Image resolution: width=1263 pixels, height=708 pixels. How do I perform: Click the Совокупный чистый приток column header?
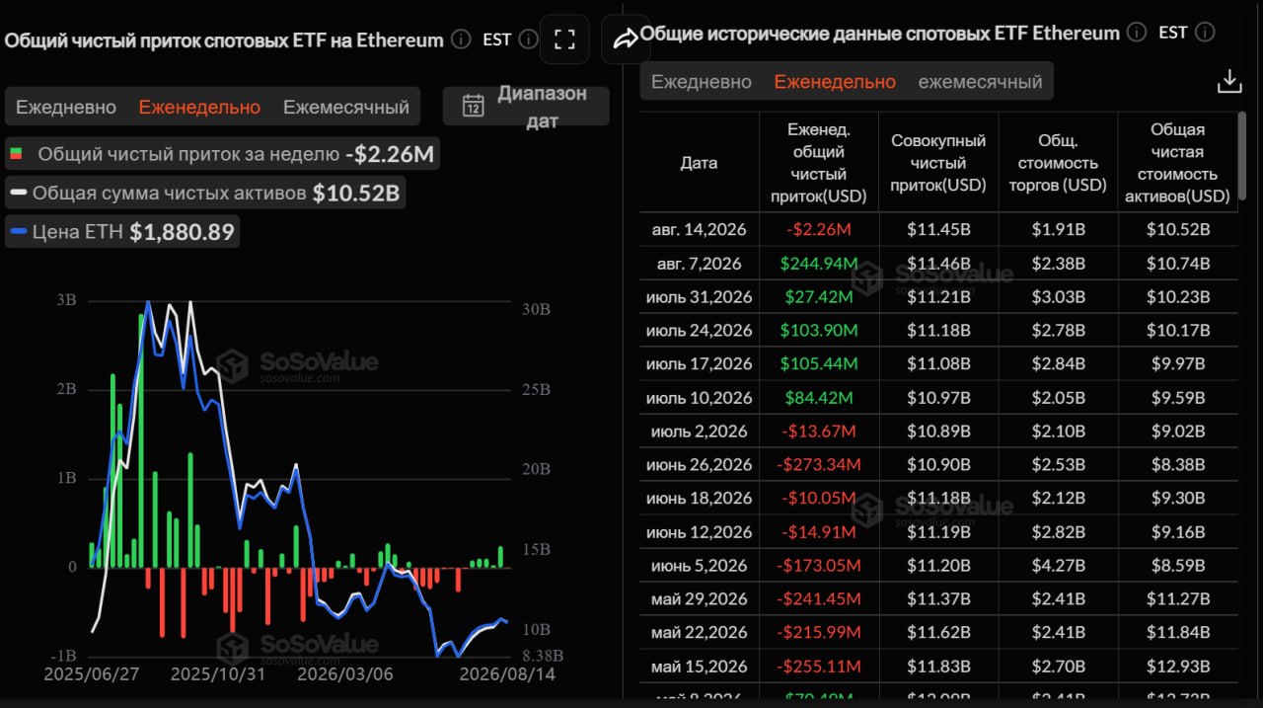coord(937,163)
